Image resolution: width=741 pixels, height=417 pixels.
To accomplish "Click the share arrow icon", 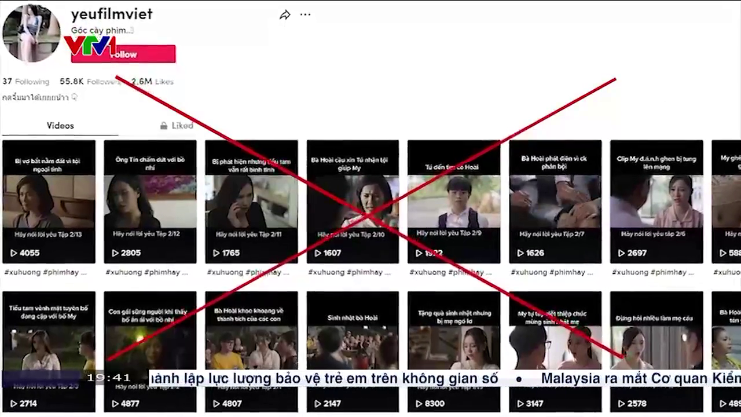I will (x=285, y=15).
